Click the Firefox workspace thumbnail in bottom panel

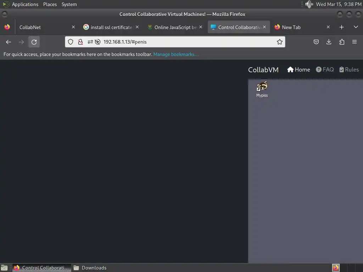[336, 268]
